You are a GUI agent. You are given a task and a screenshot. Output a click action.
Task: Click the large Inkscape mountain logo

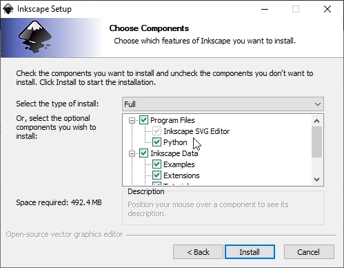[35, 37]
